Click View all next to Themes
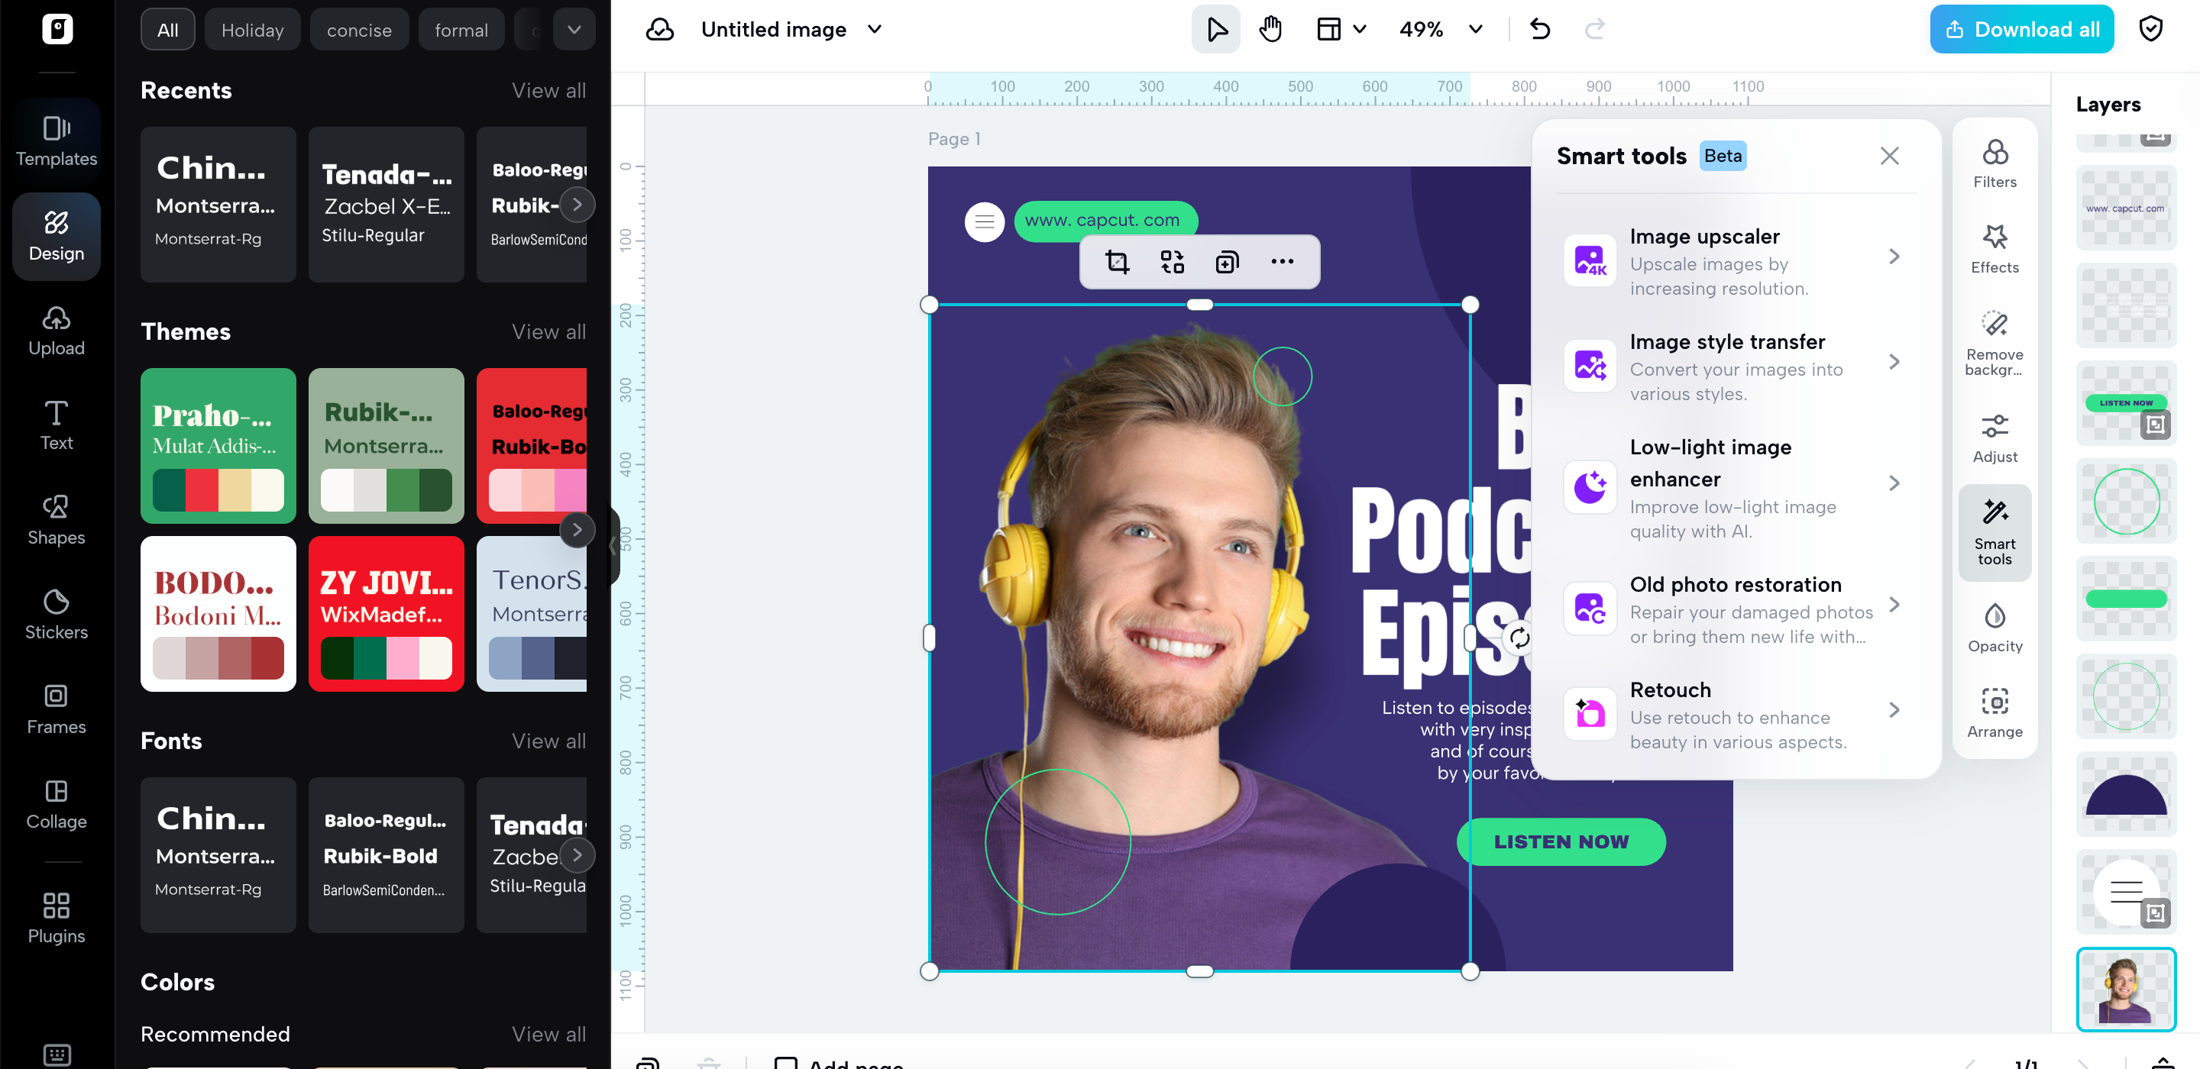This screenshot has height=1069, width=2200. [x=548, y=331]
